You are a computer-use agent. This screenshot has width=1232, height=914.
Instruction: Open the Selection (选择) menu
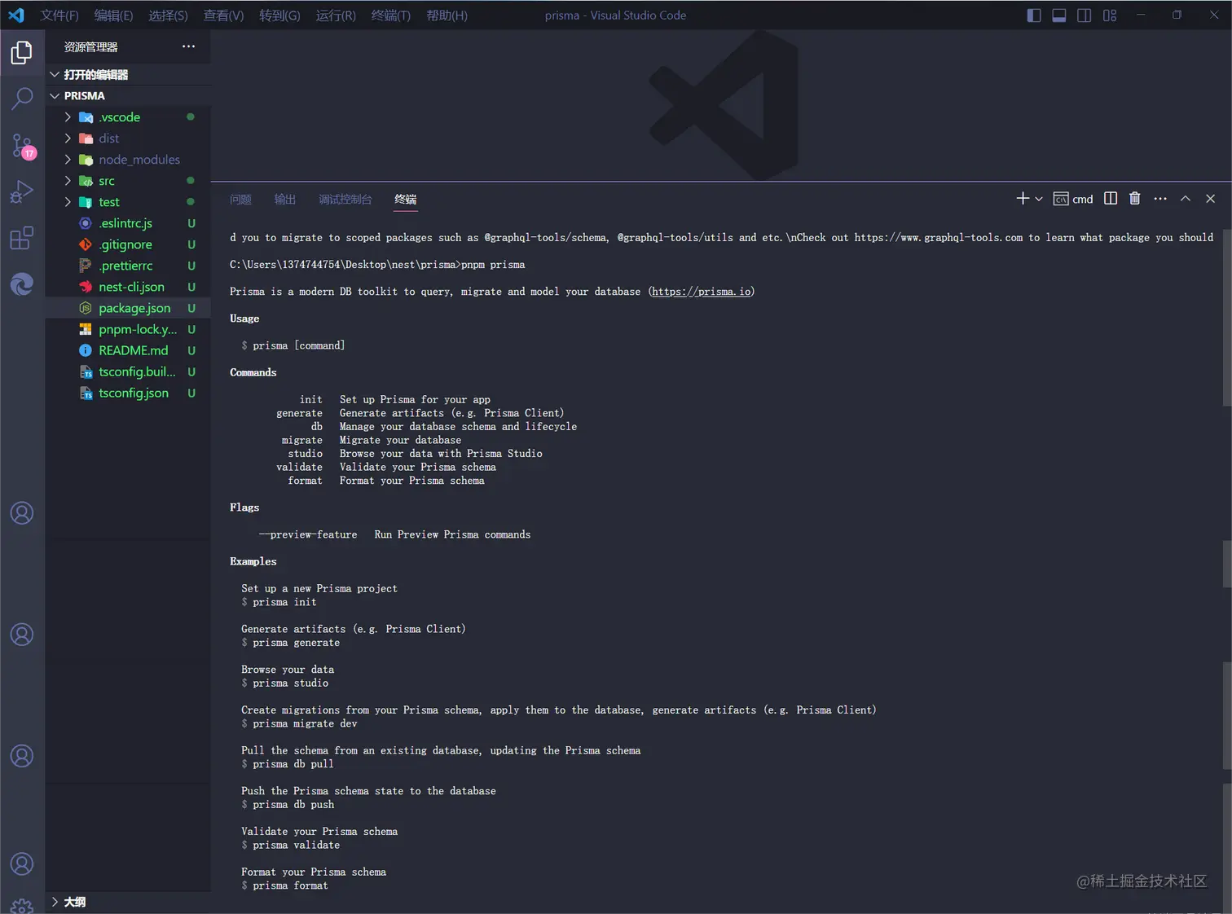[168, 15]
